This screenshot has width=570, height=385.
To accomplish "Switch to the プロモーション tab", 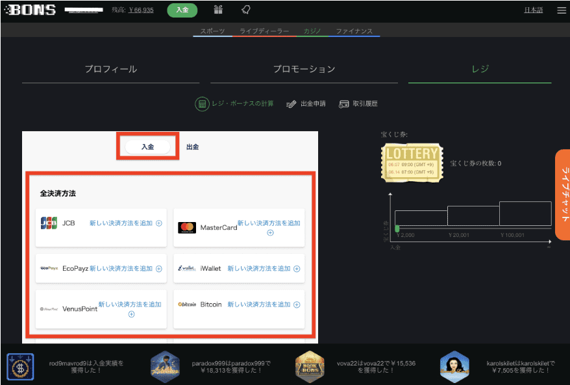I will (x=304, y=69).
